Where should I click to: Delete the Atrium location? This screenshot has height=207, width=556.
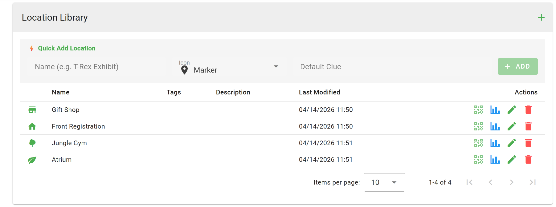[528, 160]
